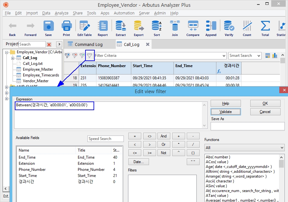Click the Speed Search field
Viewport: 288px width, 202px height.
coord(105,139)
